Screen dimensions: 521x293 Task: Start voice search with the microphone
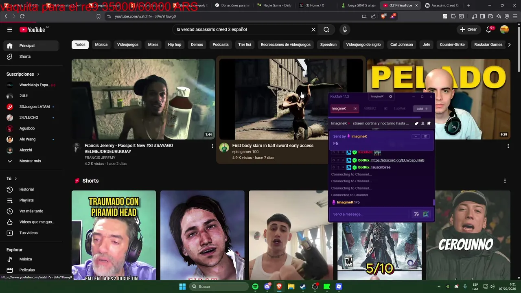[345, 29]
